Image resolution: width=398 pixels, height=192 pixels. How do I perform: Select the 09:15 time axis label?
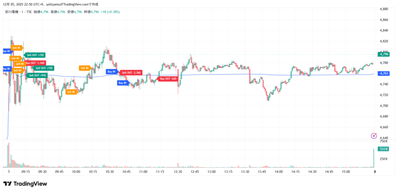tap(26, 171)
